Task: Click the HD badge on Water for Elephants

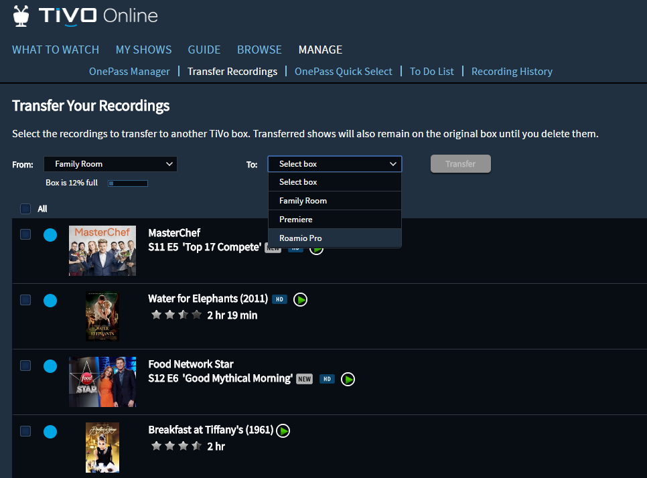Action: tap(279, 299)
